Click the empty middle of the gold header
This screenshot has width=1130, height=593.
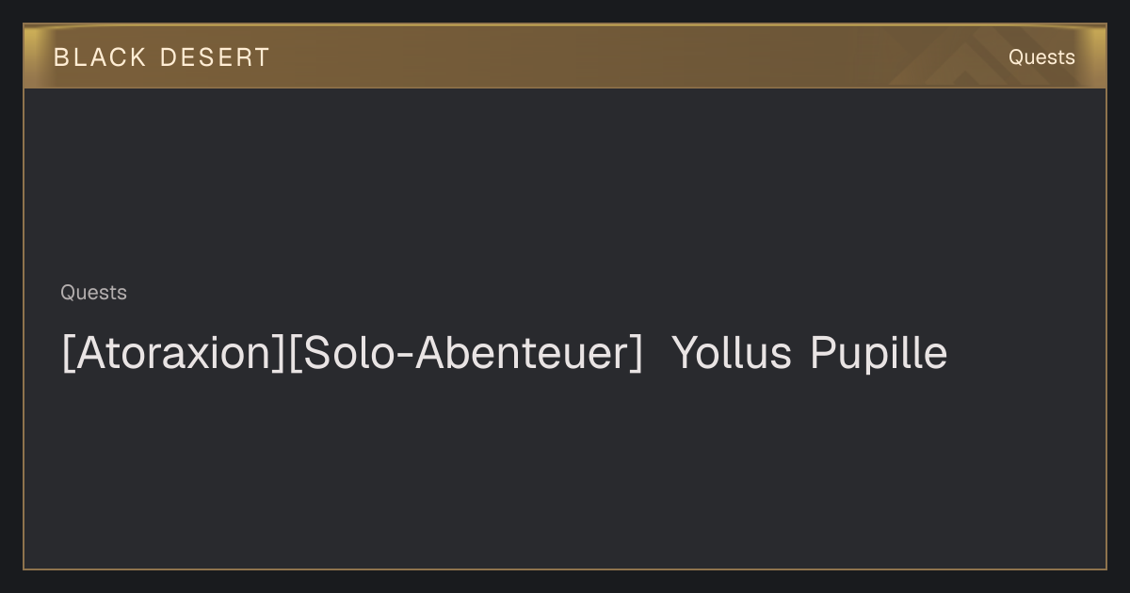tap(612, 56)
